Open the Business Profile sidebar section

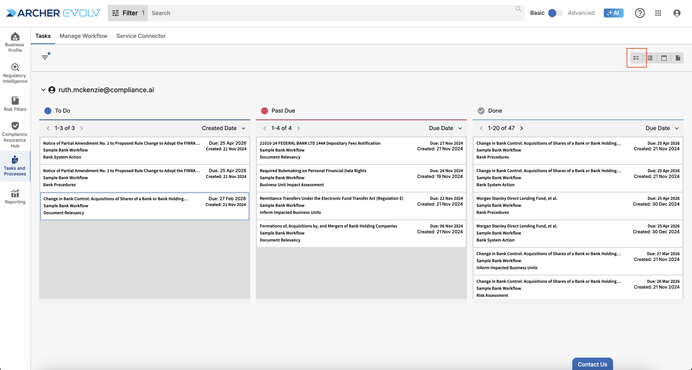click(15, 42)
